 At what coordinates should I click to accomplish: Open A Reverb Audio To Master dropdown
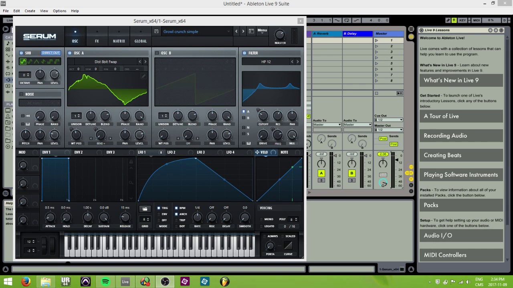327,125
